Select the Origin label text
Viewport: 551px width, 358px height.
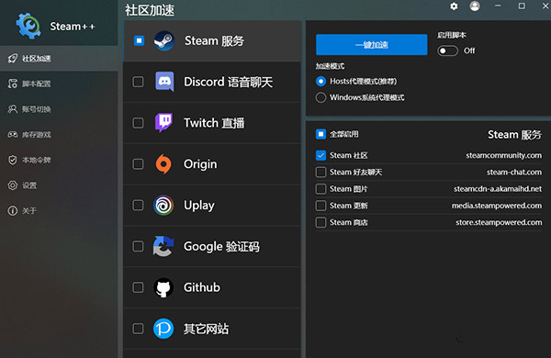200,164
